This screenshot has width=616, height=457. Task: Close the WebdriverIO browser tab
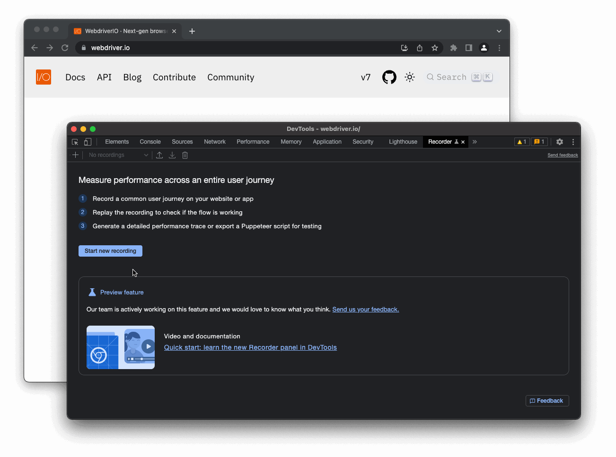[x=174, y=31]
